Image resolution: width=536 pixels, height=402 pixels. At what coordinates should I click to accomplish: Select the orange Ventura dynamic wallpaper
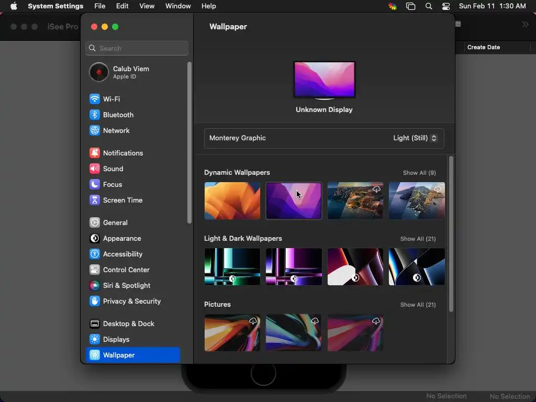pos(232,200)
